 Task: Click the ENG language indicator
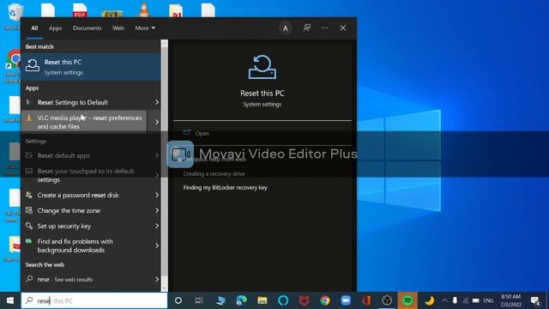[488, 300]
